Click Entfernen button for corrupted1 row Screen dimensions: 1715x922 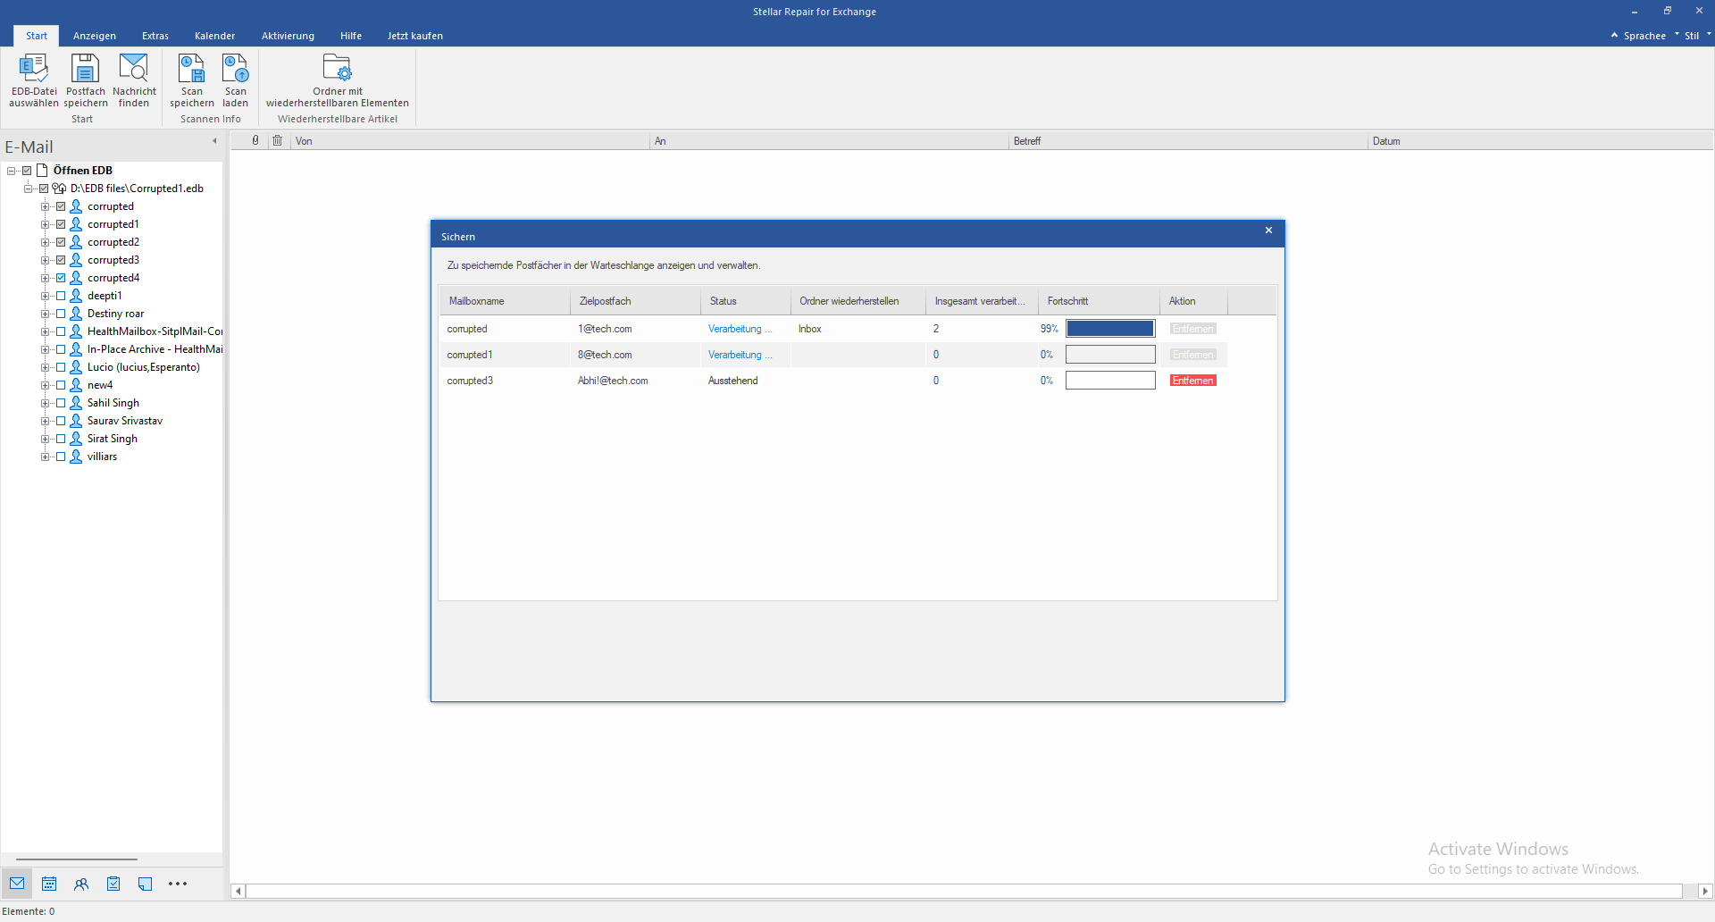1193,355
